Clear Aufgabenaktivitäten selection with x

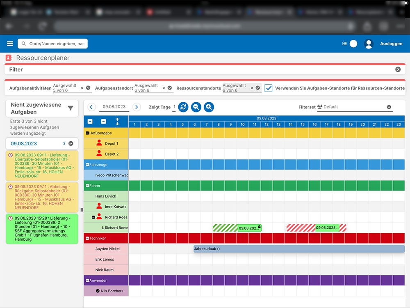(x=82, y=88)
